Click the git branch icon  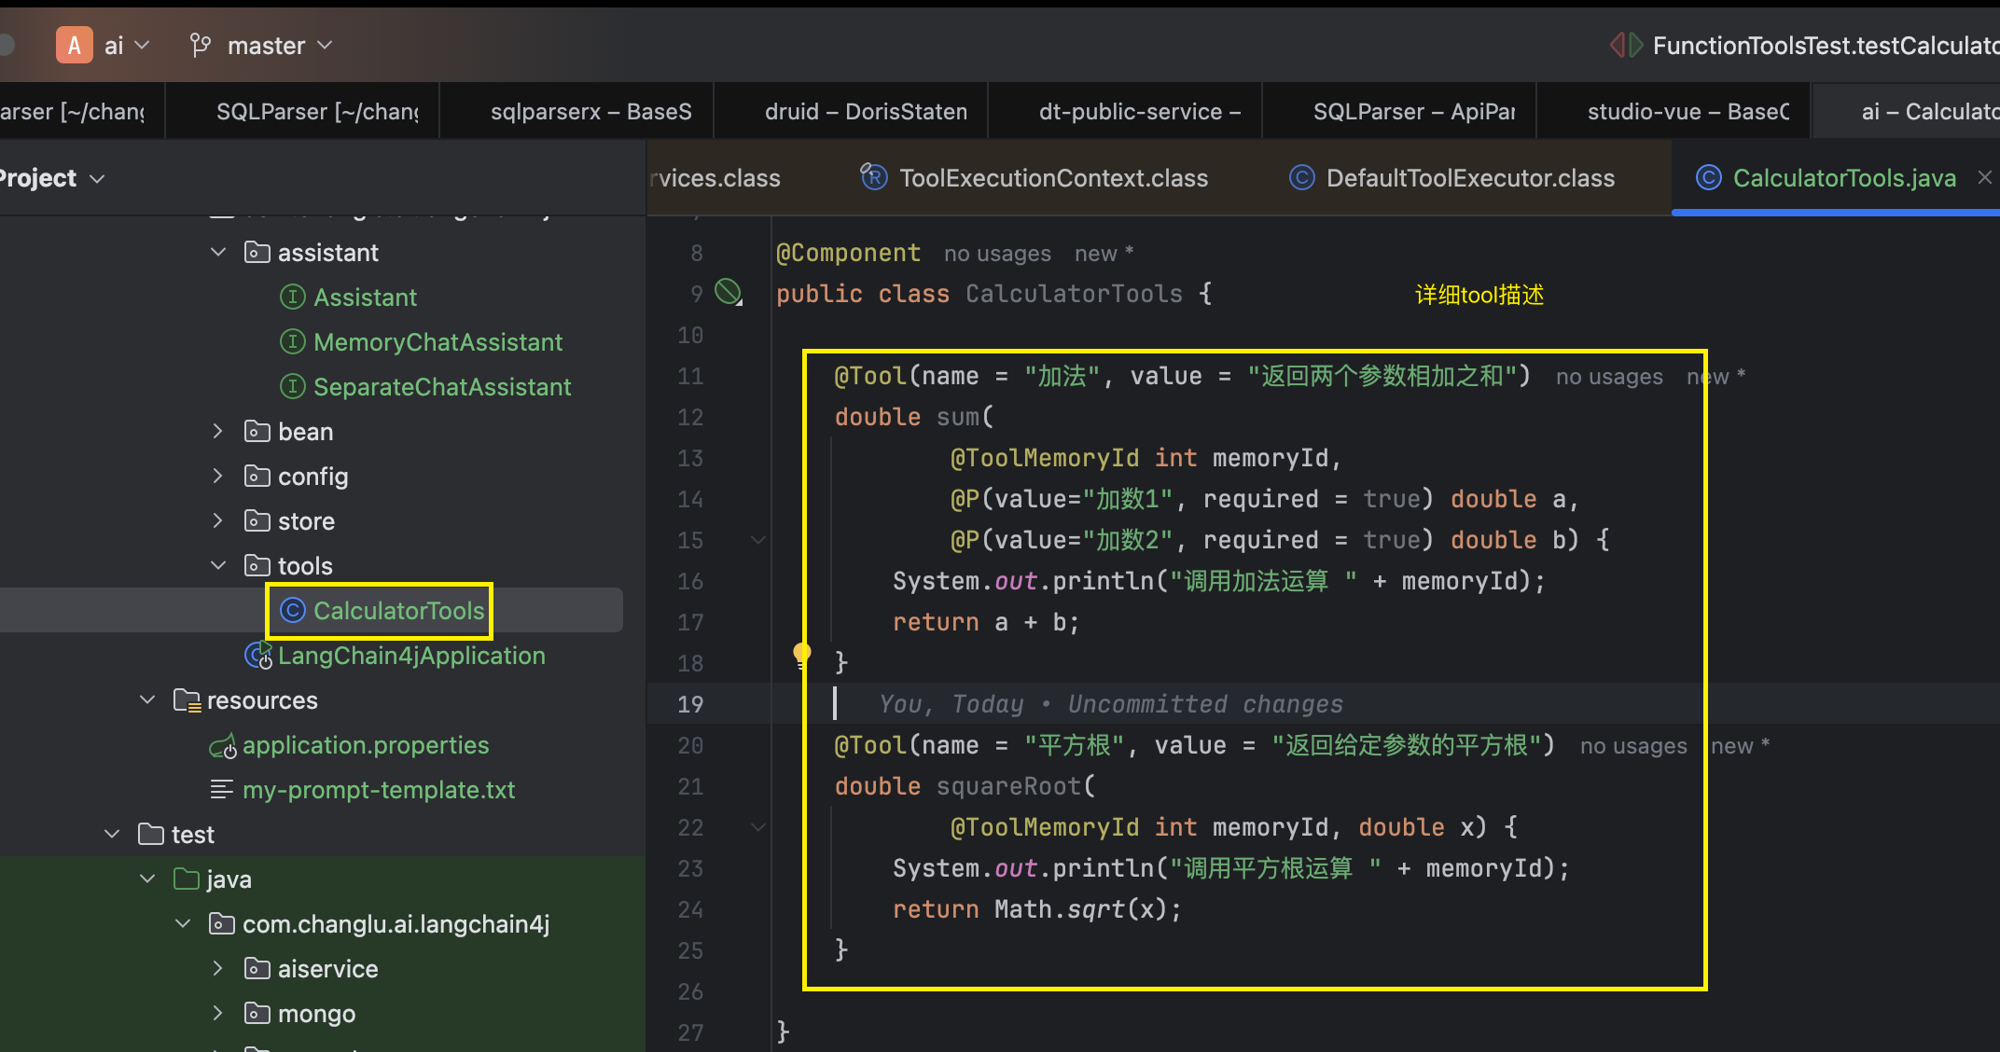coord(201,45)
